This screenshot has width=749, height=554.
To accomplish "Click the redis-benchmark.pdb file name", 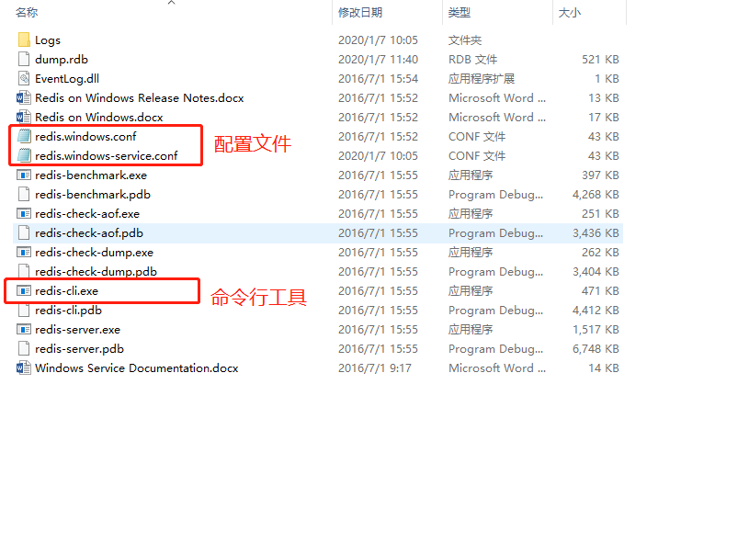I will pos(93,195).
